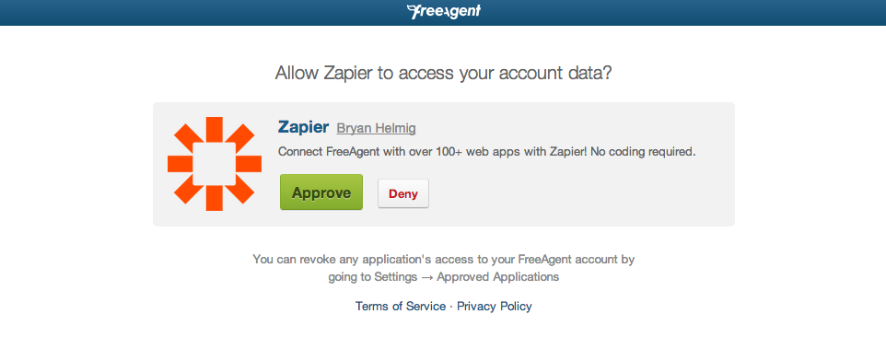Image resolution: width=886 pixels, height=349 pixels.
Task: Deny Zapier access to the account
Action: pyautogui.click(x=403, y=193)
